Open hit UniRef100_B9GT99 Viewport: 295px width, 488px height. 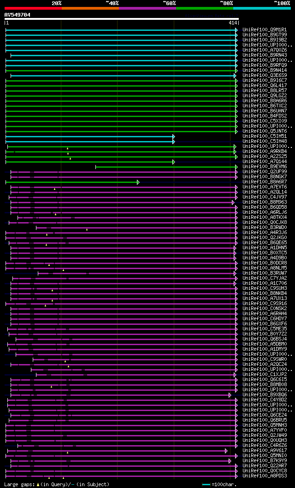tap(265, 35)
